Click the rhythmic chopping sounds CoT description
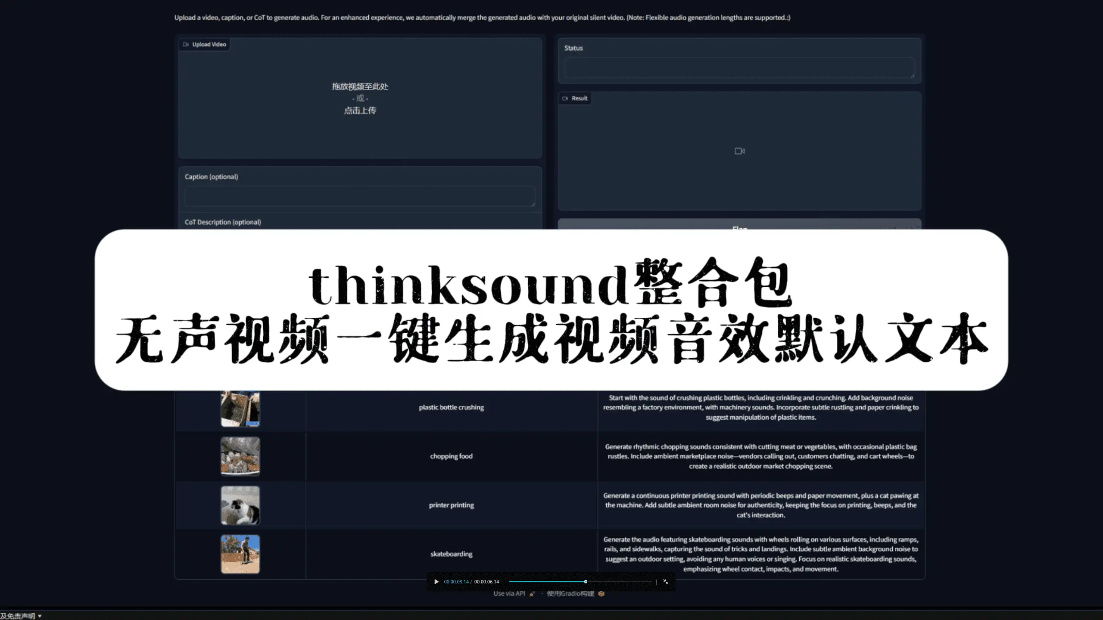 click(761, 456)
